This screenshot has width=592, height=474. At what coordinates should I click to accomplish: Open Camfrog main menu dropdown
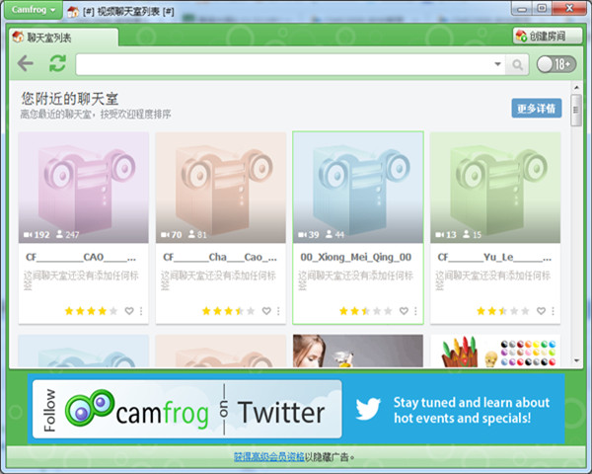pos(35,10)
